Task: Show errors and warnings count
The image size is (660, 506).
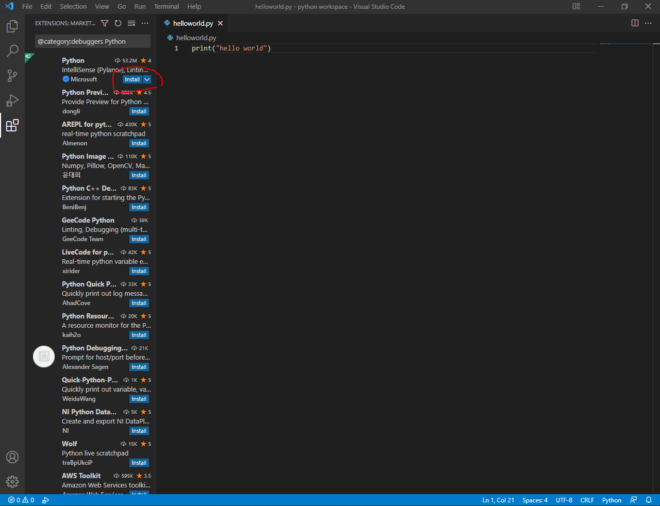Action: pyautogui.click(x=21, y=500)
